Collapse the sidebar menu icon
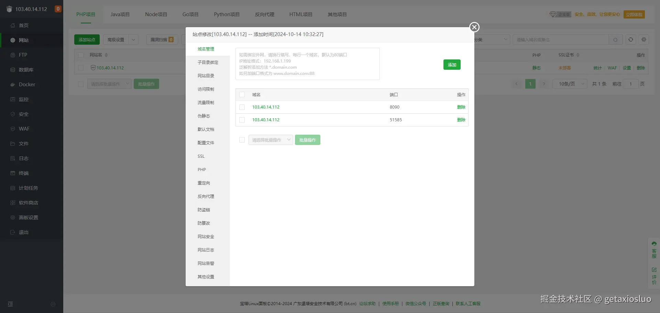Viewport: 660px width, 313px height. click(10, 304)
